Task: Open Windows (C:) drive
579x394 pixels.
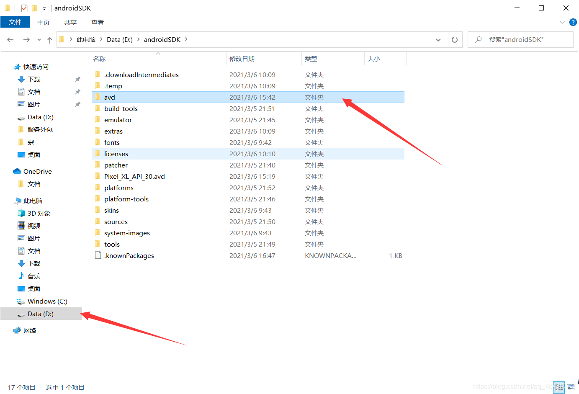Action: pos(42,301)
